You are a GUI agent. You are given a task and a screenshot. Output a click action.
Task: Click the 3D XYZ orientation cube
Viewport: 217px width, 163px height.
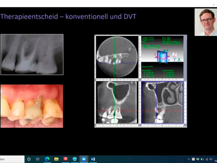click(163, 57)
